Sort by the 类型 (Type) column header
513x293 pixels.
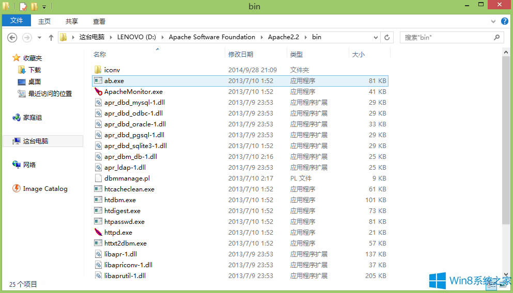pyautogui.click(x=297, y=54)
